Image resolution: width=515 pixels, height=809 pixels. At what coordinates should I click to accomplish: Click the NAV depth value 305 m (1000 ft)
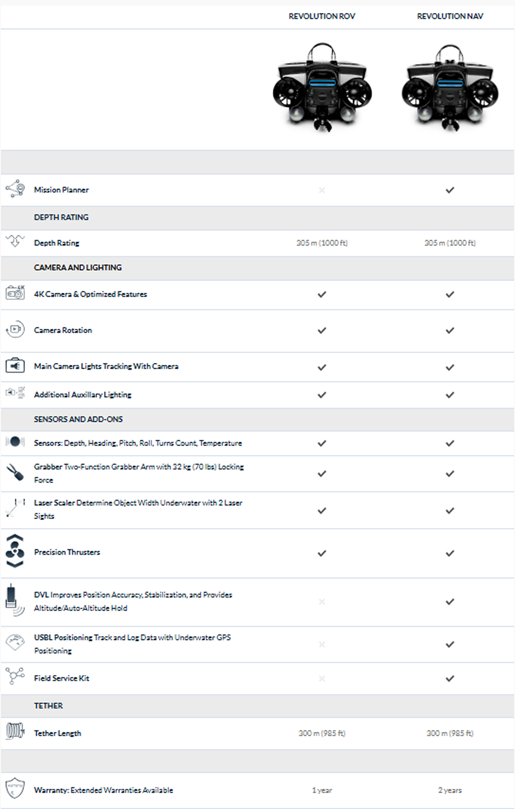pos(450,243)
